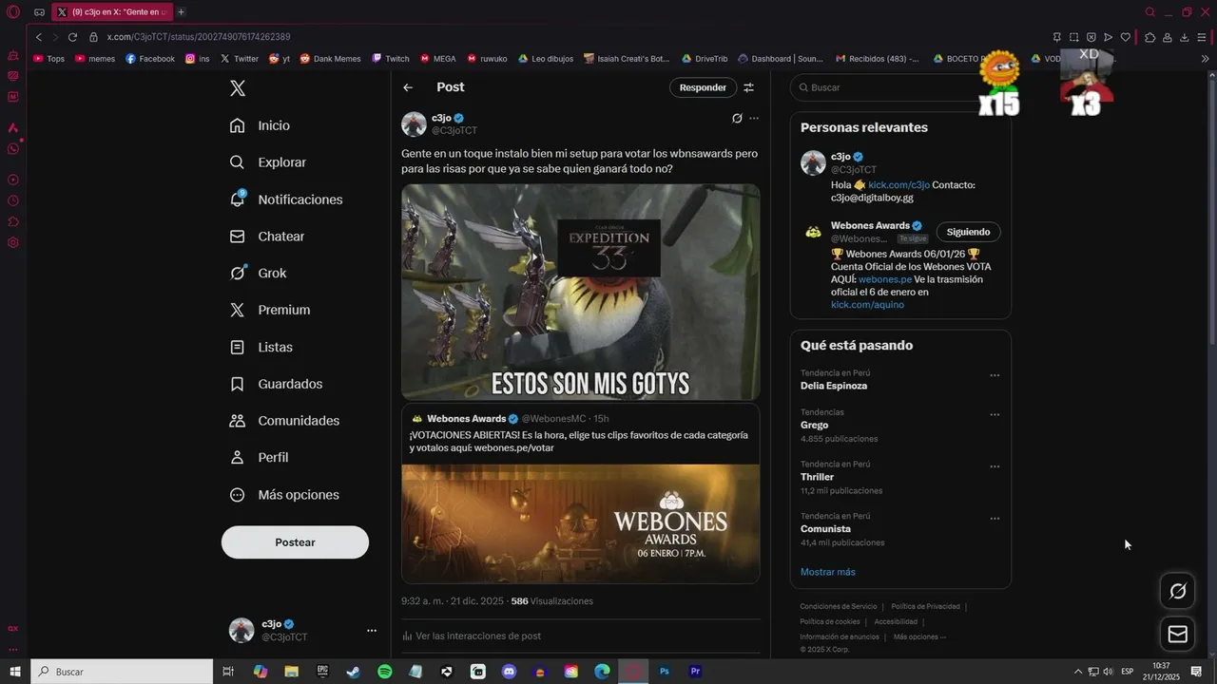Open the Twitch bookmark
This screenshot has width=1217, height=684.
(391, 59)
